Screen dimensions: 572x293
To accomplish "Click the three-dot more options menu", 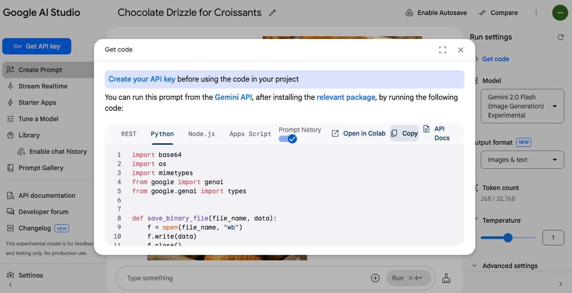I will [536, 13].
